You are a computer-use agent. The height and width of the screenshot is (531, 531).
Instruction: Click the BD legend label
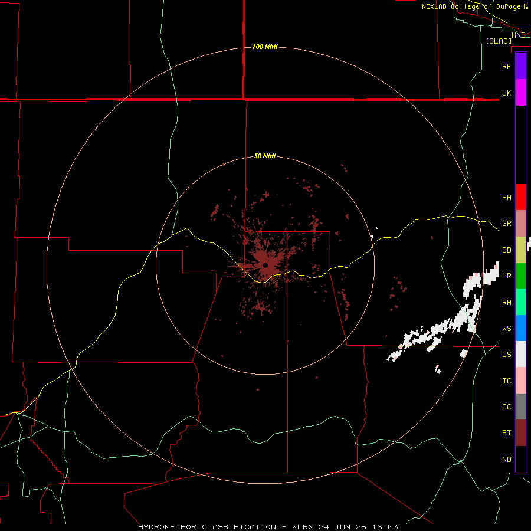(506, 250)
